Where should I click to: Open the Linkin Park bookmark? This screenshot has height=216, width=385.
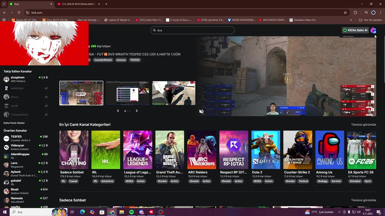point(149,20)
